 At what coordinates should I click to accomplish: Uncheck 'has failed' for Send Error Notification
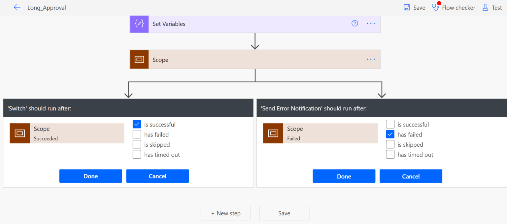pyautogui.click(x=390, y=134)
